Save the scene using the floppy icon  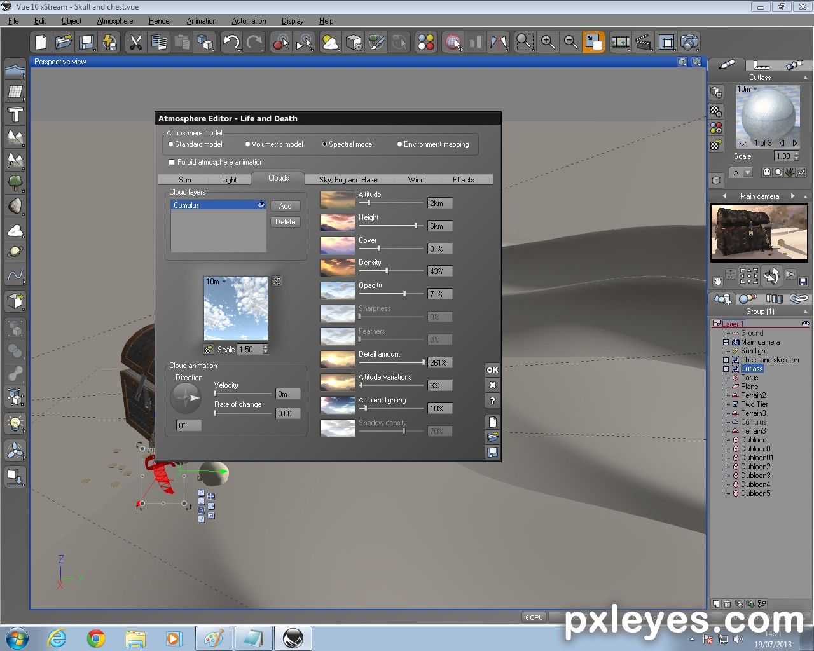click(x=86, y=43)
